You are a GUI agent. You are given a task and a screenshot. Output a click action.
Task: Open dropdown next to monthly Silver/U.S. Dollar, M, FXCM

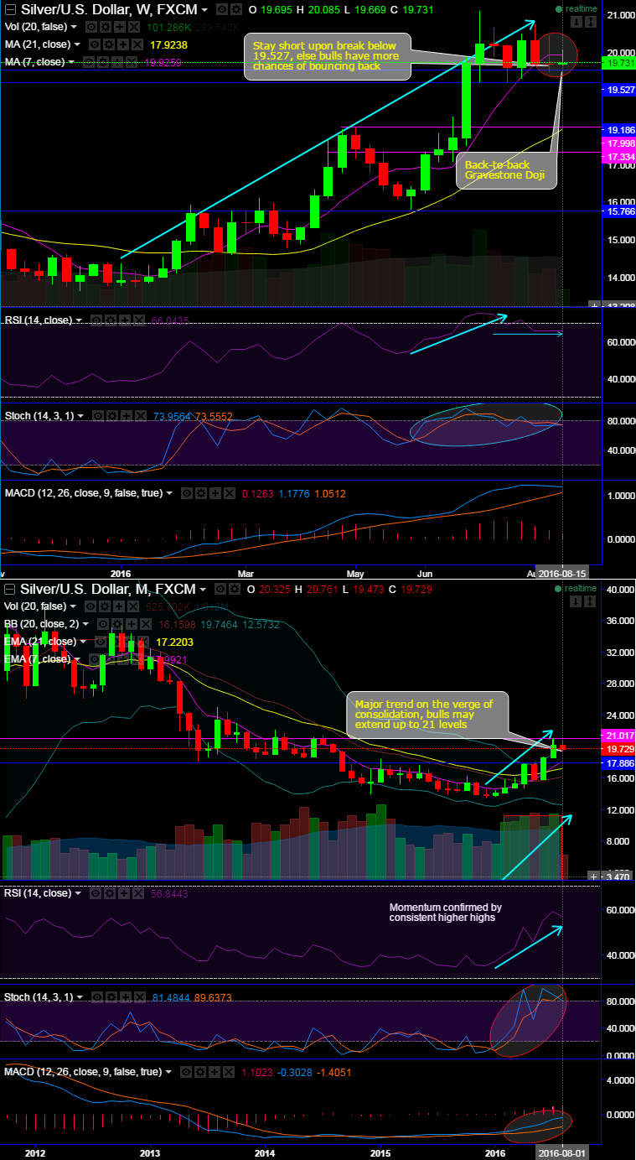point(204,589)
